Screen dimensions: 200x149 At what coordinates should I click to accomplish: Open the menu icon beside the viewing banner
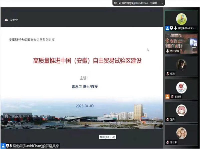(162, 3)
